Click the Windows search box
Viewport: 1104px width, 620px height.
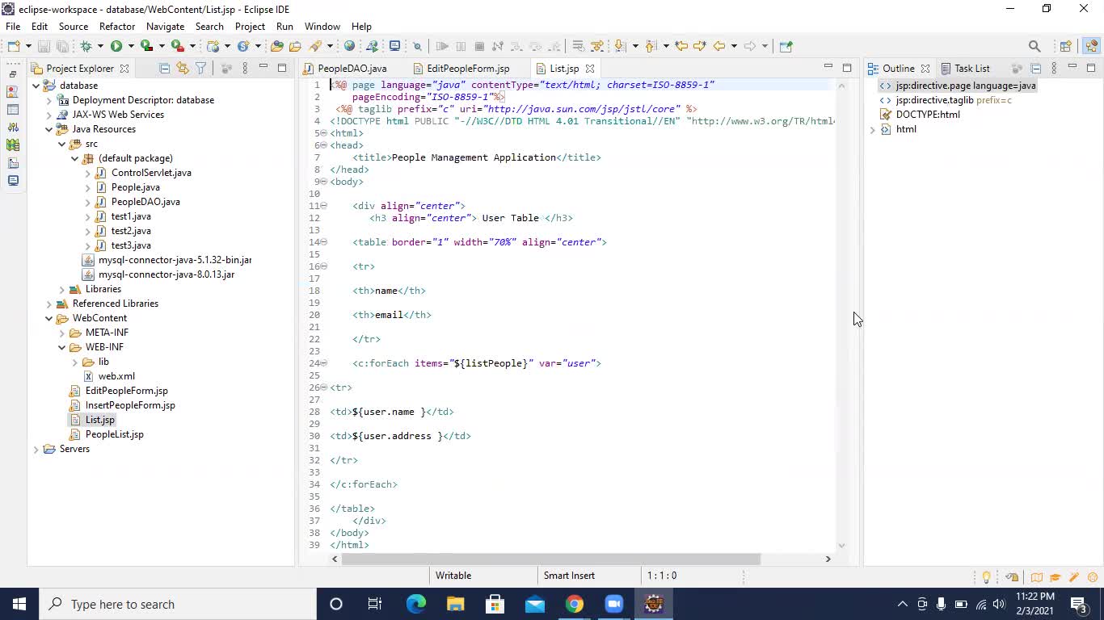[178, 604]
